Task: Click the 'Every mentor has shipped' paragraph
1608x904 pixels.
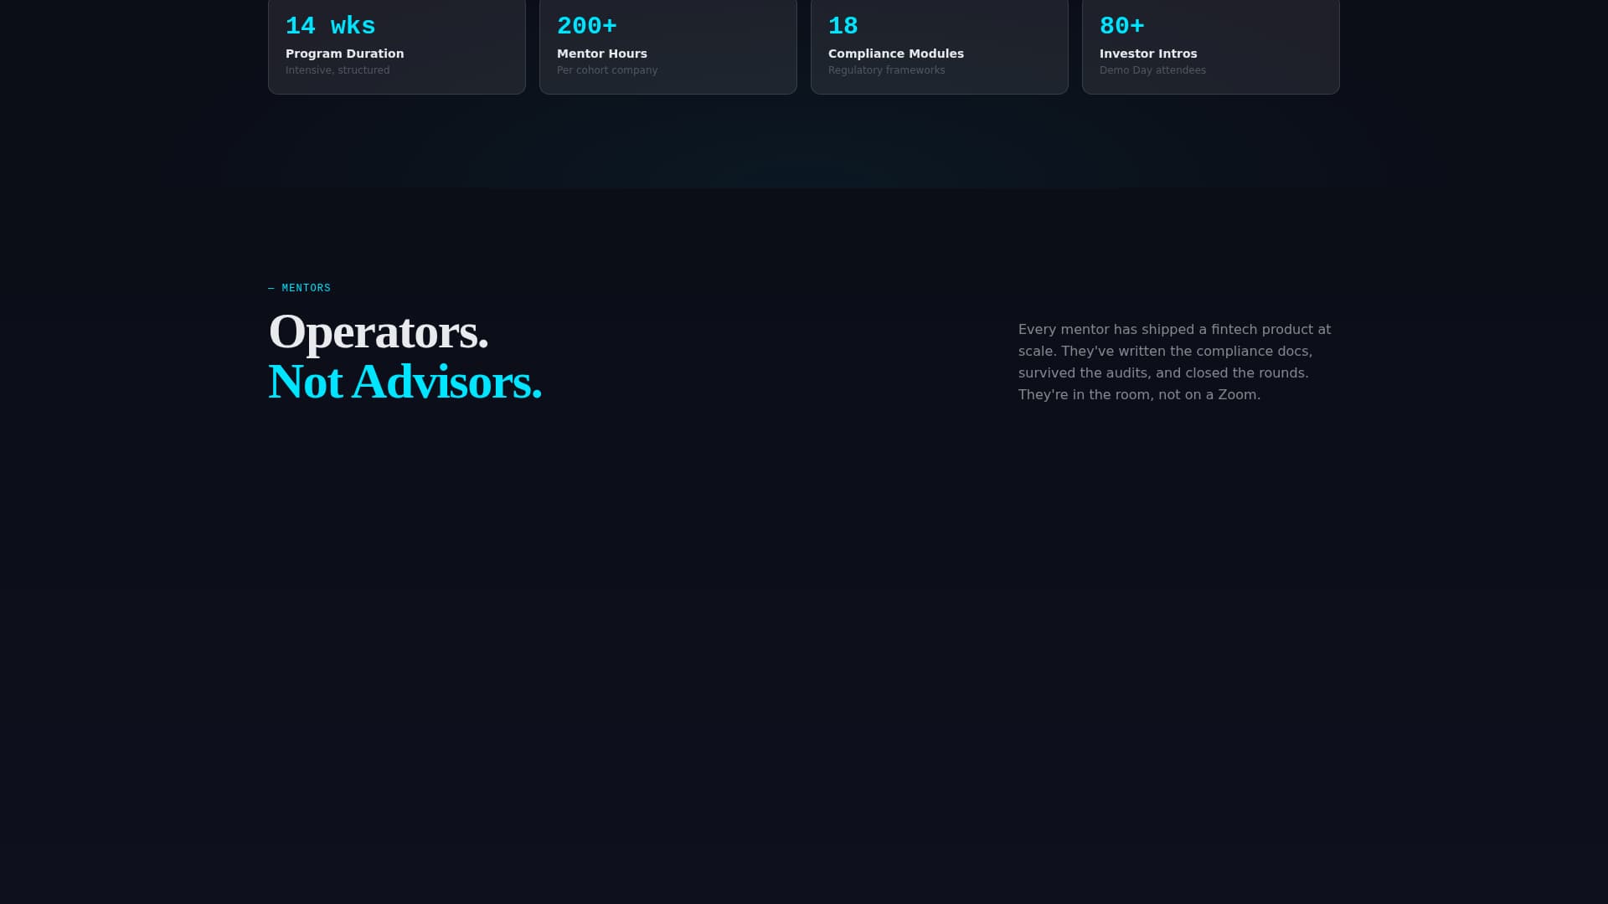Action: pos(1175,362)
